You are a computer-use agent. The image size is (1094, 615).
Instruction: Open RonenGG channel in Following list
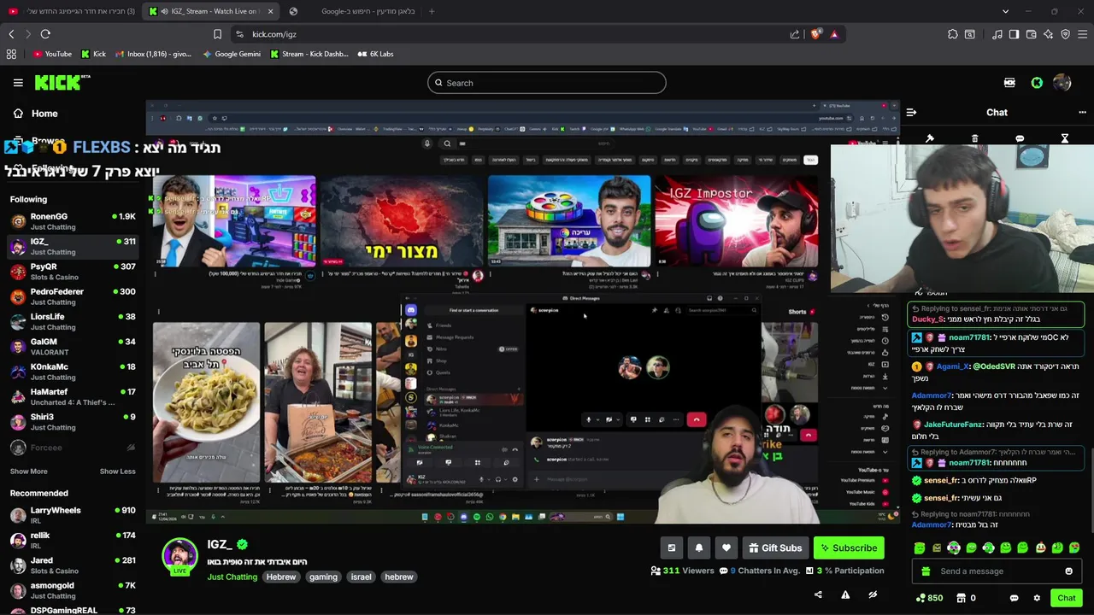pos(73,221)
